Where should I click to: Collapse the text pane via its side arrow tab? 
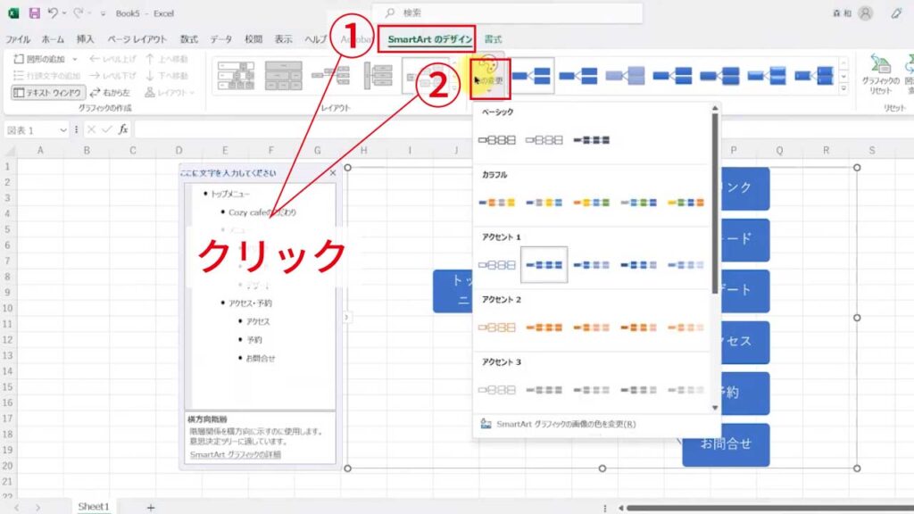[346, 318]
